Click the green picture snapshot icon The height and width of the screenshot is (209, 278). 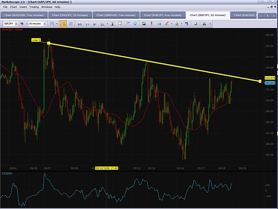click(144, 24)
